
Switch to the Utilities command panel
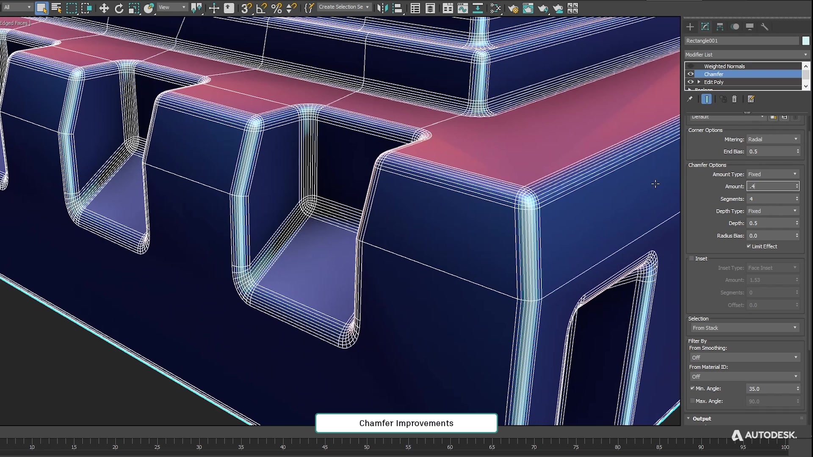[x=765, y=27]
